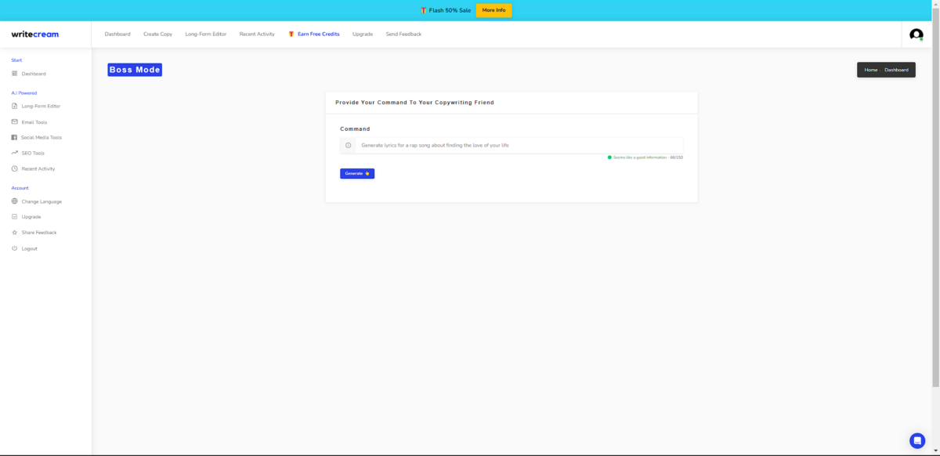Image resolution: width=940 pixels, height=456 pixels.
Task: Click the info icon beside command field
Action: tap(349, 145)
